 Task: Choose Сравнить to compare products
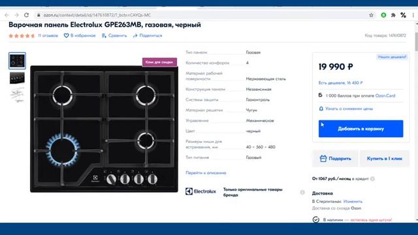tap(114, 35)
